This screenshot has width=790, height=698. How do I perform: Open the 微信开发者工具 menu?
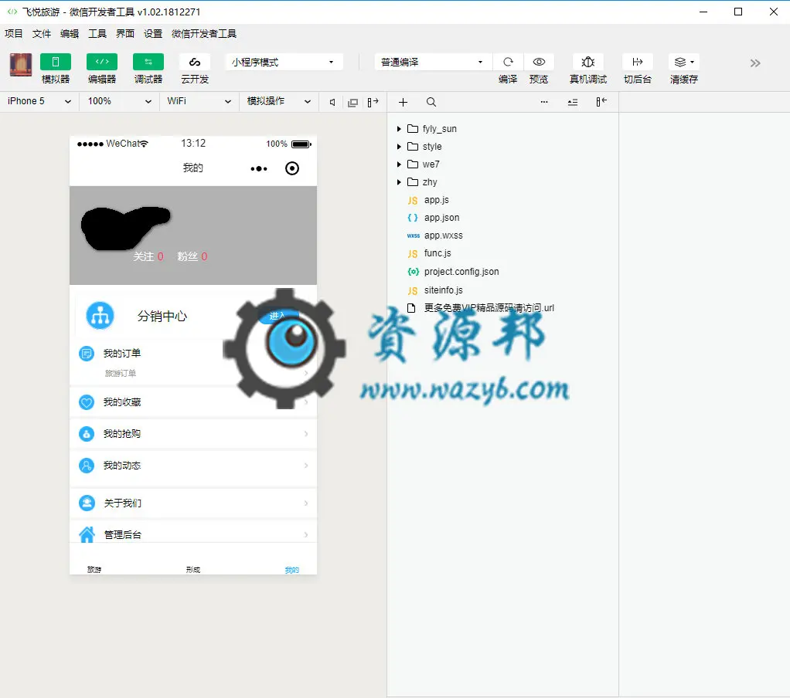point(204,34)
